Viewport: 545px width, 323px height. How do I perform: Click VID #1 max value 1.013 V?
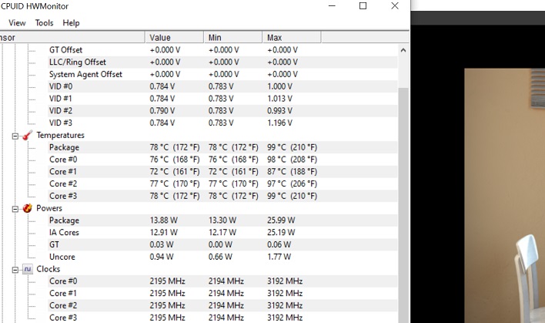click(279, 99)
